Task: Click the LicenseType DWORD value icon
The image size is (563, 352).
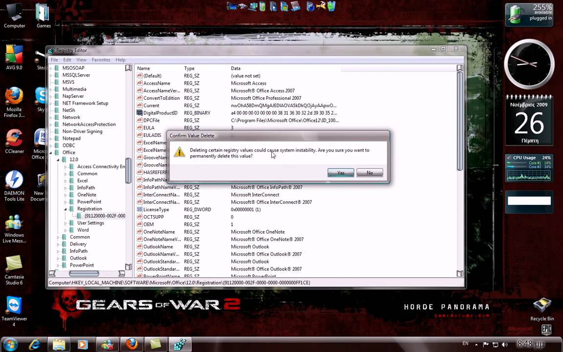Action: pyautogui.click(x=139, y=209)
